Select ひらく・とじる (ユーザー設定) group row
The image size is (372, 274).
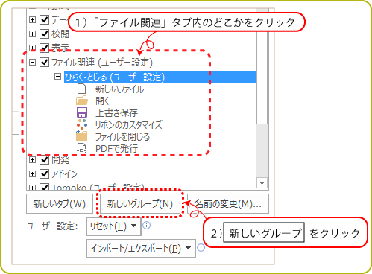[160, 77]
